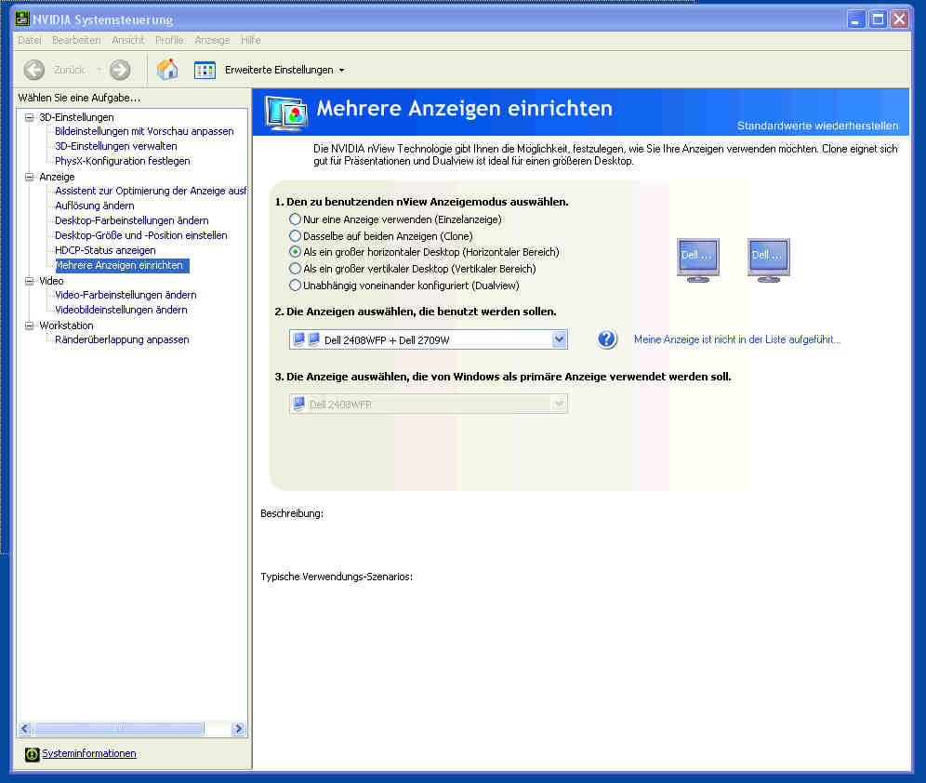Open the Systeminformationen link

point(89,753)
